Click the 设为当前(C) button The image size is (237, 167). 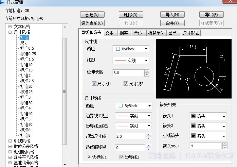(92, 23)
